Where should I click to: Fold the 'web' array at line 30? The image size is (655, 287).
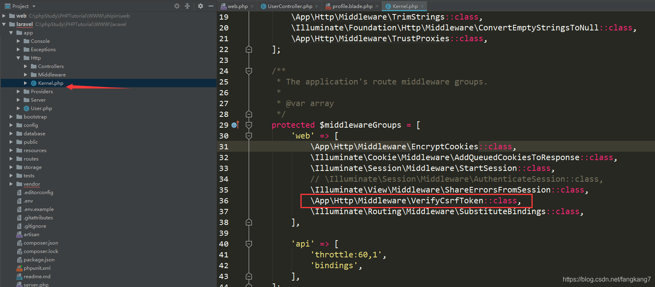pos(249,136)
